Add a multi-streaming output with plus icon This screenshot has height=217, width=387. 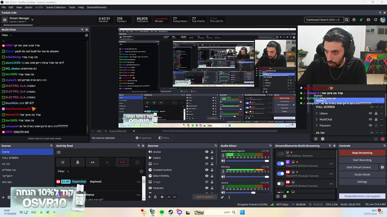coord(278,197)
